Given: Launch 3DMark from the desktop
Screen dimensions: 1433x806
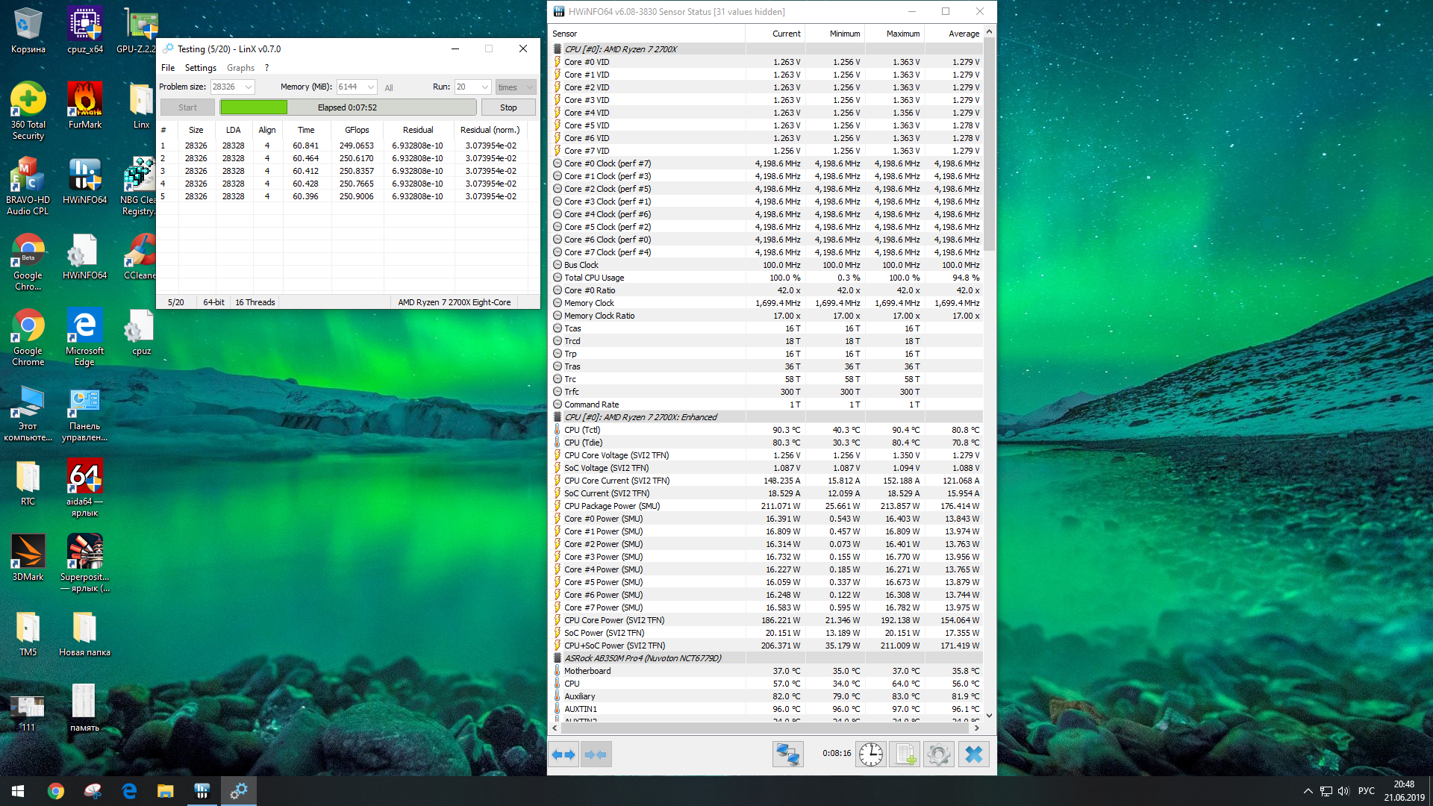Looking at the screenshot, I should (28, 557).
